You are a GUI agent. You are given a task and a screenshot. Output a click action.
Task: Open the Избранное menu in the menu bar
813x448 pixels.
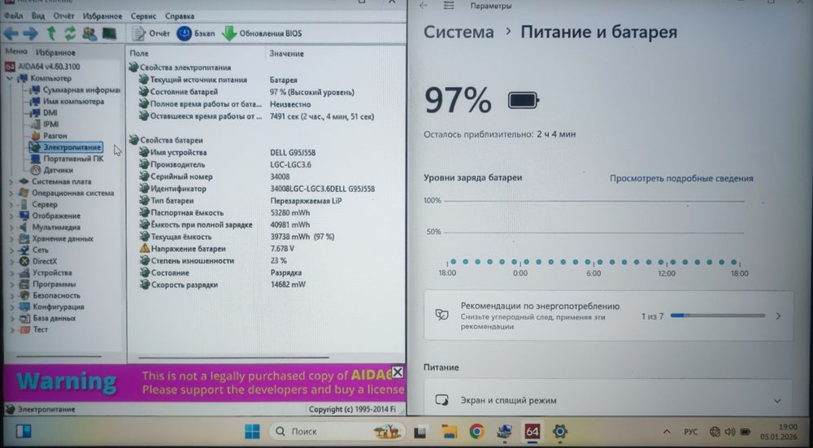tap(102, 16)
